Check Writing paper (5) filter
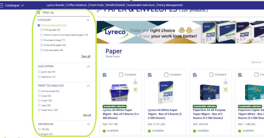 click(x=42, y=30)
